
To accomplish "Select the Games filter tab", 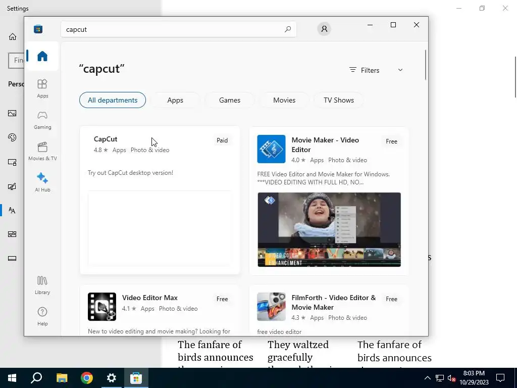I will pos(230,100).
